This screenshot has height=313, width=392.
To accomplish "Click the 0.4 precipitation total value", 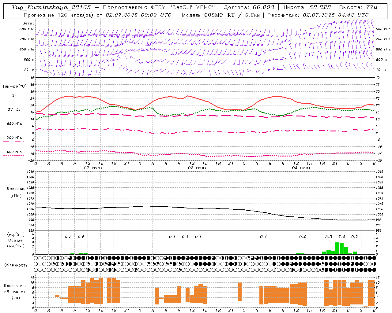I will tap(303, 237).
